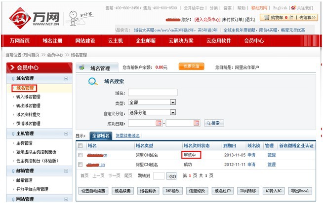This screenshot has width=323, height=203.
Task: Open 云解决方案 in the navigation bar
Action: click(181, 41)
